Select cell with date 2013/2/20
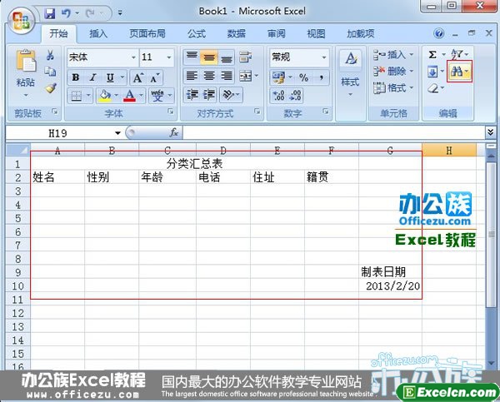Screen dimensions: 500x402 point(390,285)
